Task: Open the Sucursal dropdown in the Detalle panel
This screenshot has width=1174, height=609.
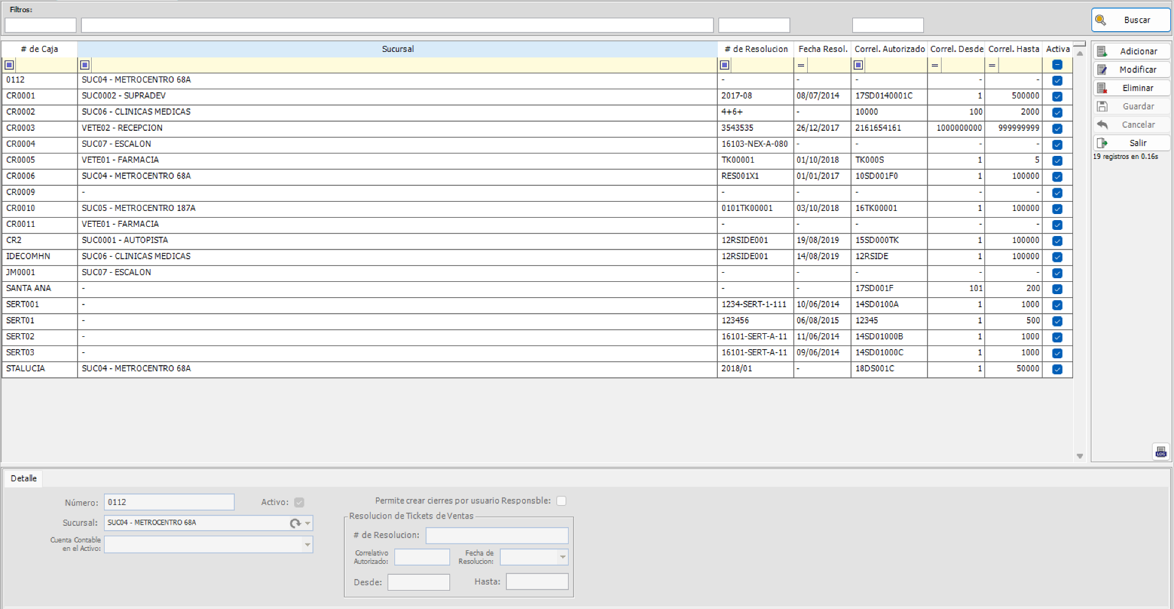Action: tap(307, 523)
